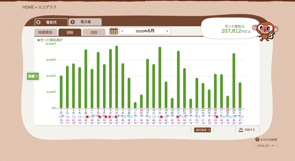Click the 売った電気累計 legend label
This screenshot has width=295, height=161.
pyautogui.click(x=51, y=40)
